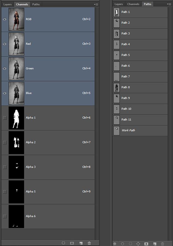Switch to Channels tab in right panel
This screenshot has height=246, width=173.
coord(133,4)
